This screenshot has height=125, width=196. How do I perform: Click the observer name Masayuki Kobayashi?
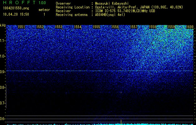112,3
